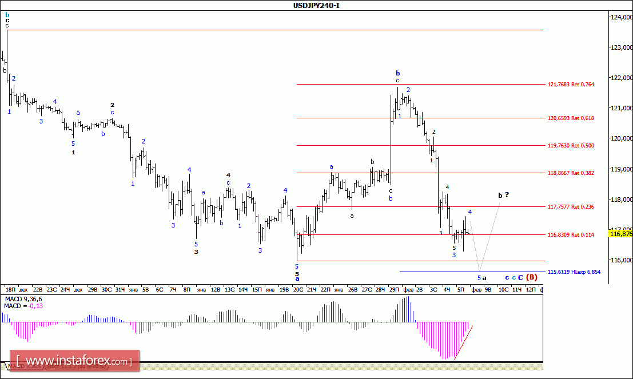Select the 15П date on time axis
Screen dimensions: 633x379
pos(257,289)
